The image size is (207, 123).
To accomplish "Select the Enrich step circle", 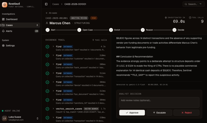I will [111, 30].
